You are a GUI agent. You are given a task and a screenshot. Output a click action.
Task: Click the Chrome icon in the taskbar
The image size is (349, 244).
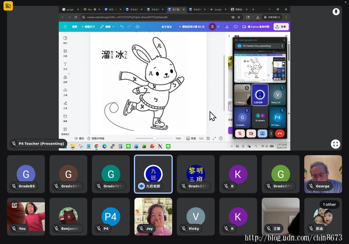click(96, 147)
